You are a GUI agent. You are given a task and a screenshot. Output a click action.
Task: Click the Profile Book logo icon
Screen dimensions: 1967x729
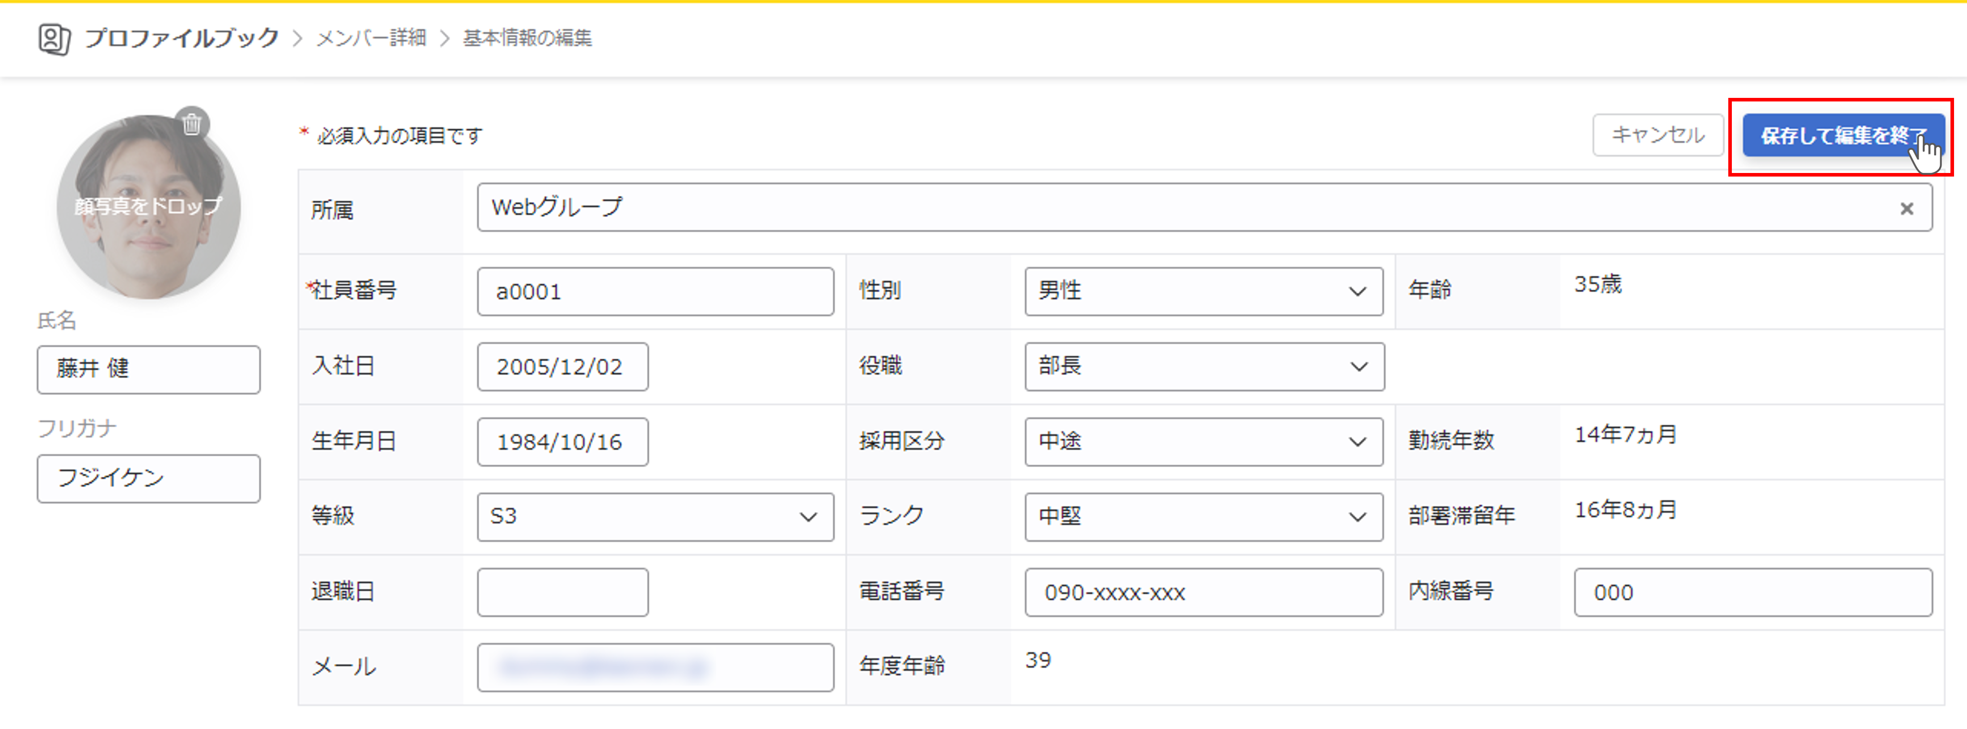click(x=54, y=39)
